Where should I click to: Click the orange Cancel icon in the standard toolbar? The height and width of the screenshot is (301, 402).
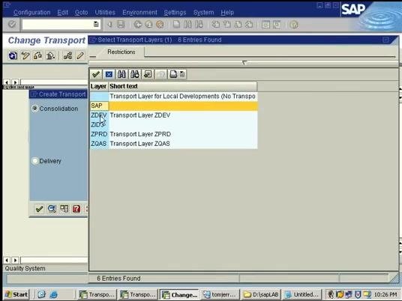pos(160,25)
